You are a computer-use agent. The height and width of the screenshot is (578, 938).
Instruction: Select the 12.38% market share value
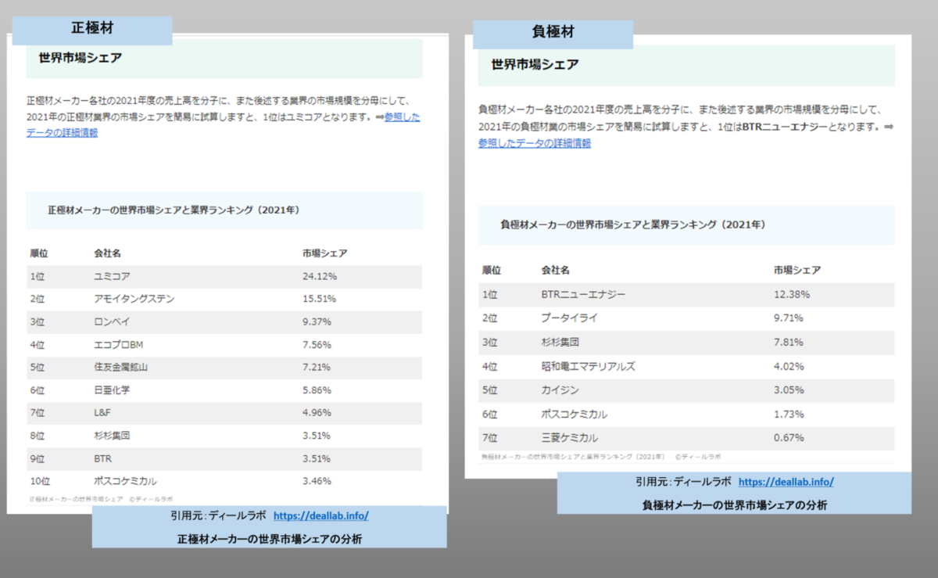tap(791, 295)
